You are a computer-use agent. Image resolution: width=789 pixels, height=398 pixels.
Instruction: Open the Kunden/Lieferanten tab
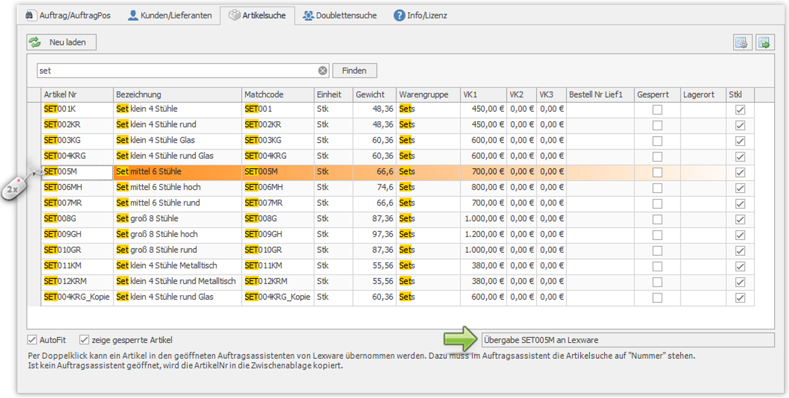click(x=170, y=15)
